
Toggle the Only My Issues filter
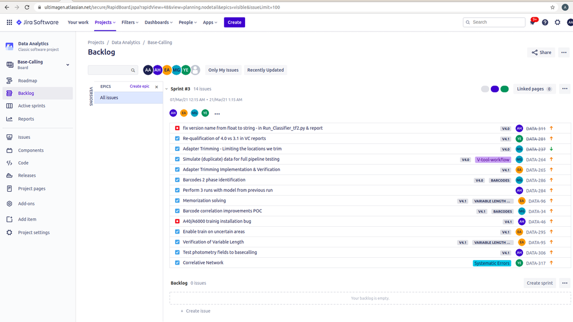[x=223, y=70]
